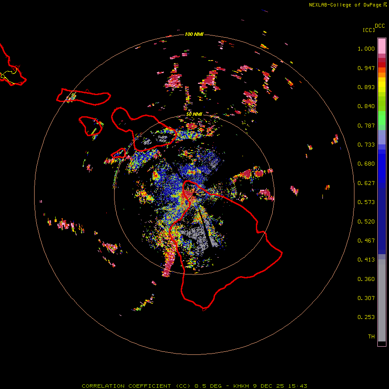Click the gray lower section of color bar
Image resolution: width=389 pixels, height=389 pixels.
pyautogui.click(x=382, y=300)
